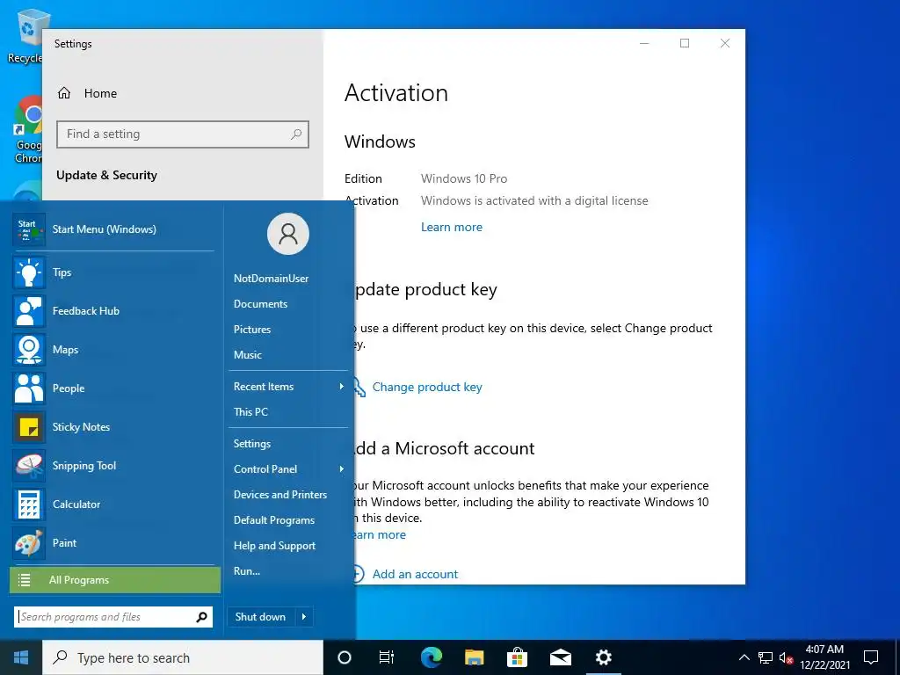Click the search magnifier in Start menu

pyautogui.click(x=201, y=617)
